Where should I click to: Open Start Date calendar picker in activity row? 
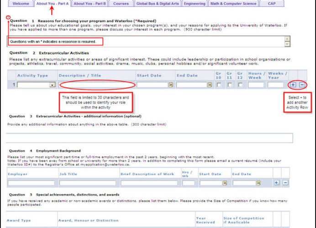tap(171, 85)
